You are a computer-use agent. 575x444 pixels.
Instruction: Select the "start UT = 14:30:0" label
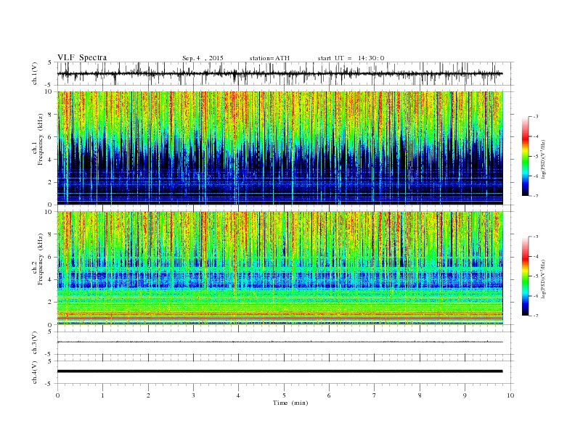click(351, 58)
